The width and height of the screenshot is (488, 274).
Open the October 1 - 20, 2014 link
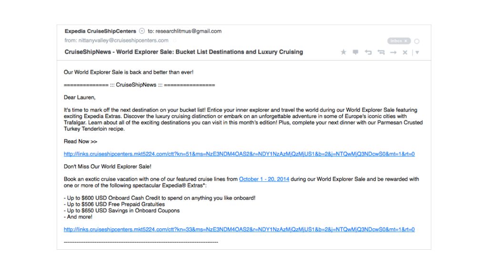tap(264, 179)
